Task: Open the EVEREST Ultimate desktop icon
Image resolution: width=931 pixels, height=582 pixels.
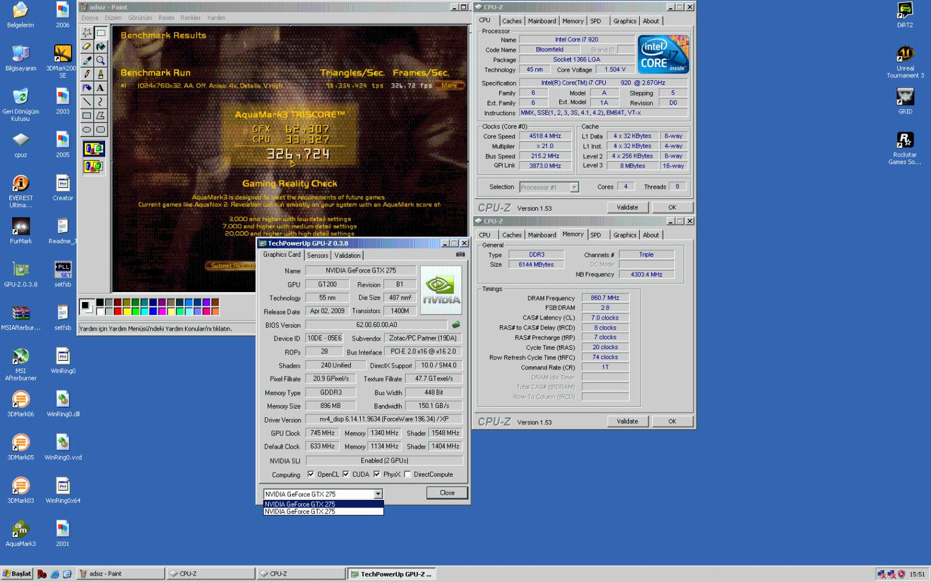Action: tap(21, 191)
